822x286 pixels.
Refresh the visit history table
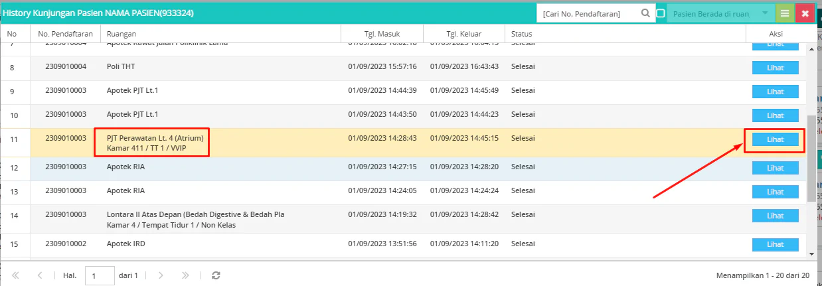click(x=215, y=275)
